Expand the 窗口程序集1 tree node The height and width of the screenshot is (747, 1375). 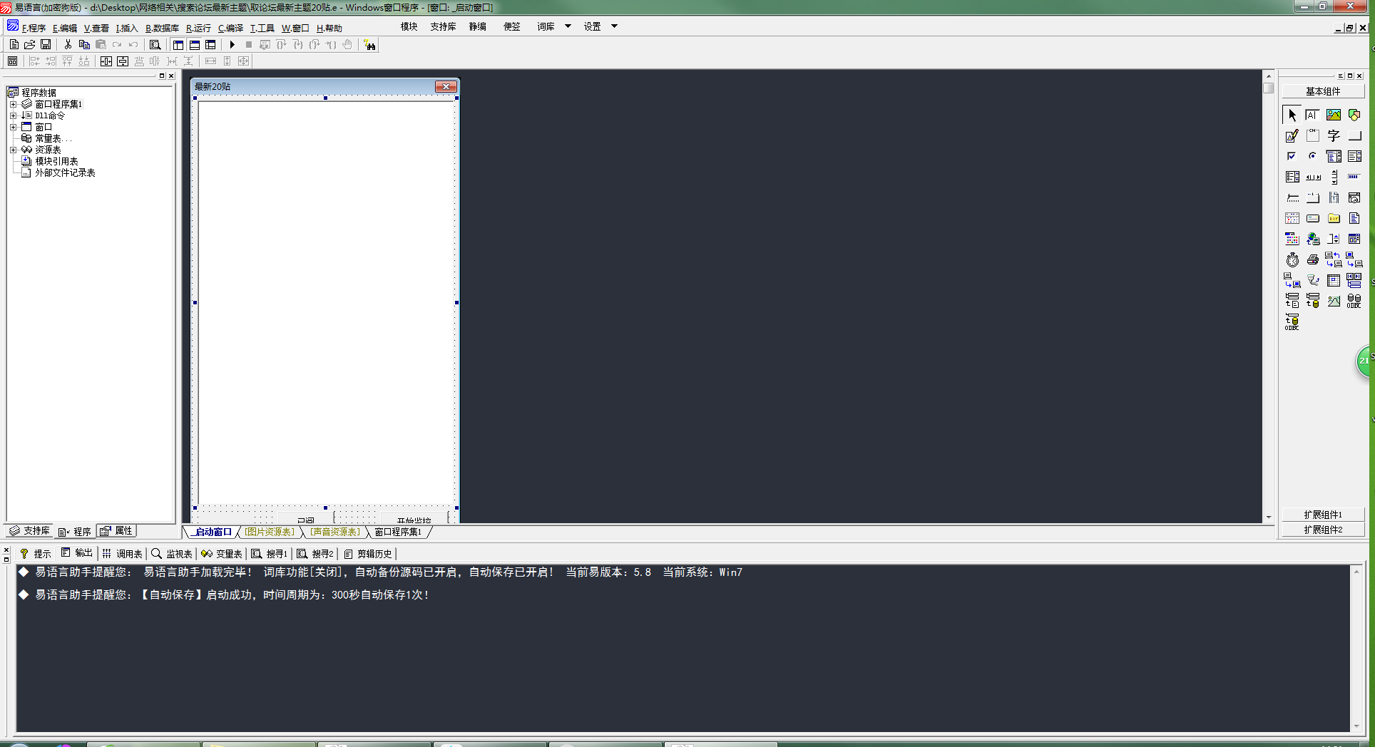[x=13, y=104]
